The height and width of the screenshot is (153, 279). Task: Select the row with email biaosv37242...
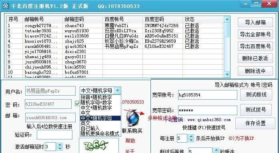115,36
